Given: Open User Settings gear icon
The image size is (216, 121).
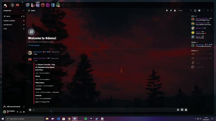Looking at the screenshot, I should coord(24,112).
